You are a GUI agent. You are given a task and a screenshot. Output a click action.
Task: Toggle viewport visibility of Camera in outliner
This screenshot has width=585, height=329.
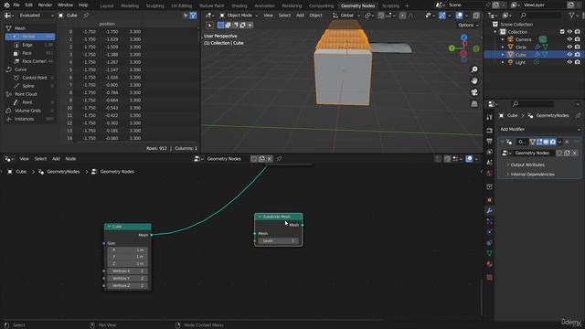pyautogui.click(x=569, y=39)
